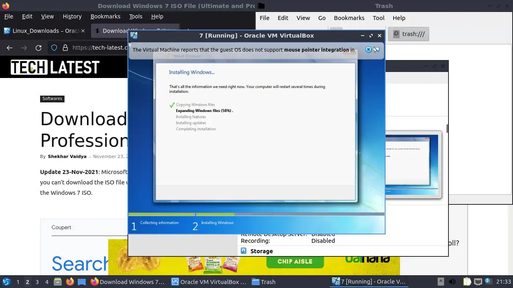Screen dimensions: 513x288
Task: Switch to workspace 3
Action: pyautogui.click(x=37, y=282)
